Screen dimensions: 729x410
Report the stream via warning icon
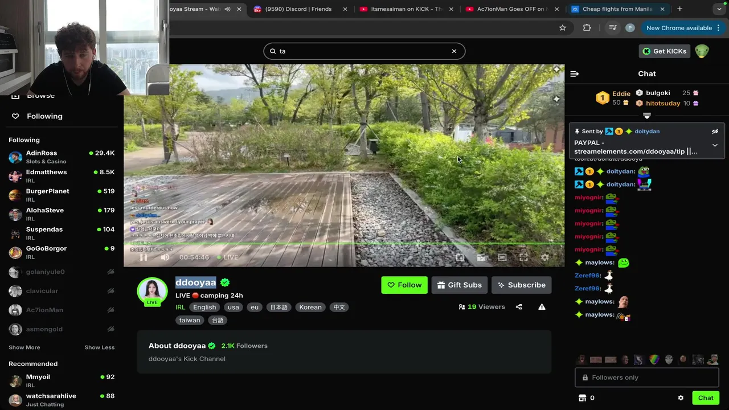[542, 307]
